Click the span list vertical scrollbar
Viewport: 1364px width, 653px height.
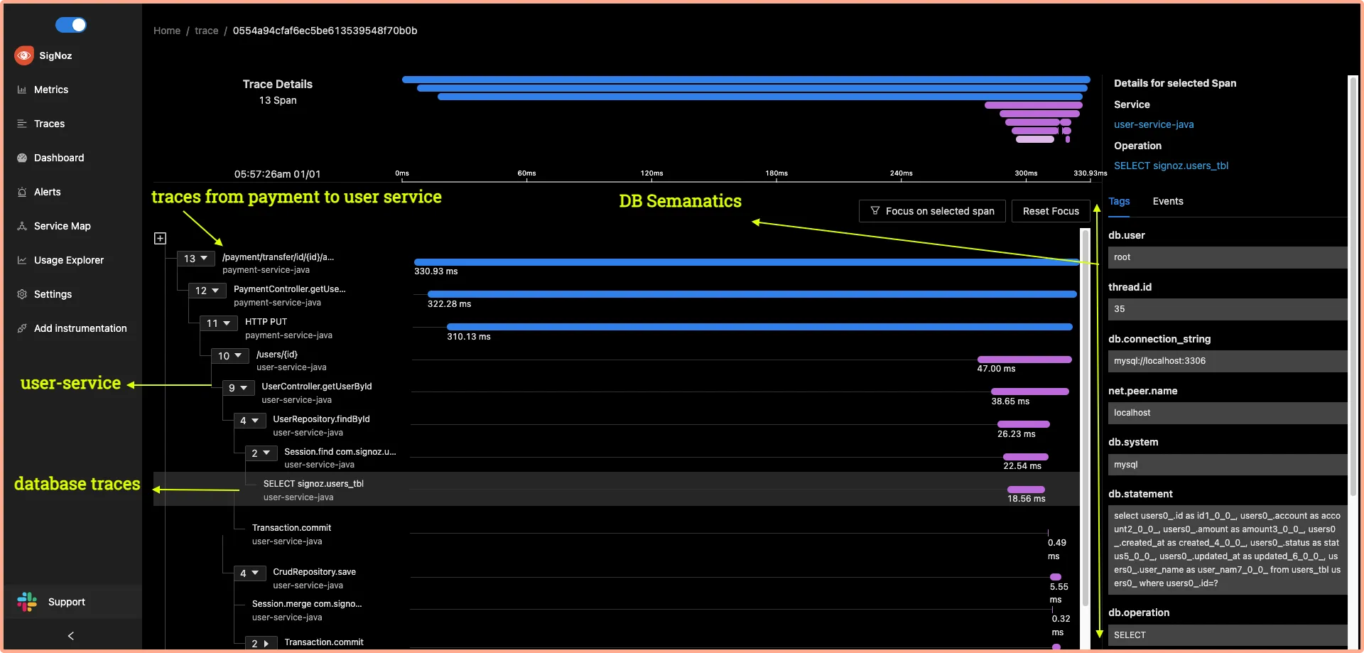tap(1085, 418)
